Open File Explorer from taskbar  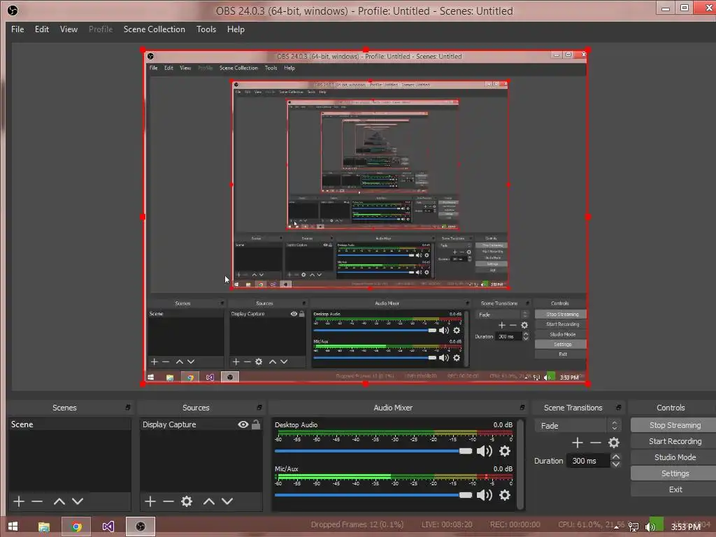tap(43, 527)
